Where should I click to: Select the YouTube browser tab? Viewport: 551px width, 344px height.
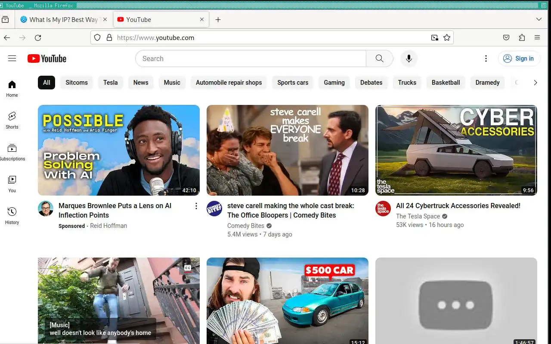[161, 19]
